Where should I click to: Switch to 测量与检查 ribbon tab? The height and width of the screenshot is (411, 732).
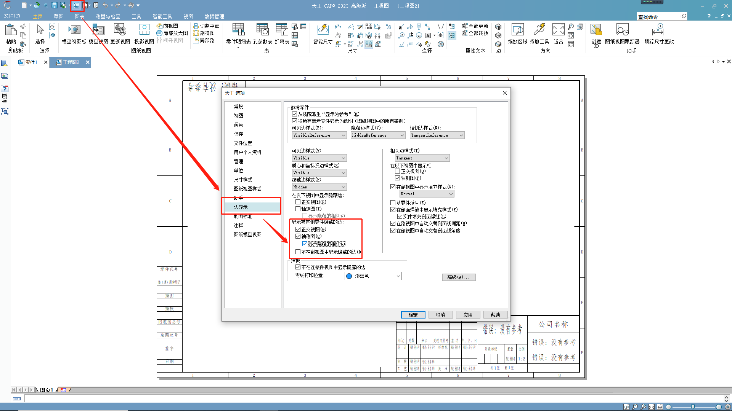coord(108,16)
